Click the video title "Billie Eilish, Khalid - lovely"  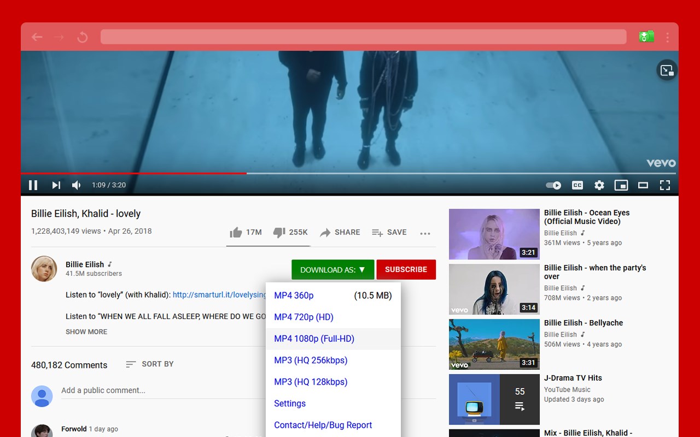(x=86, y=214)
